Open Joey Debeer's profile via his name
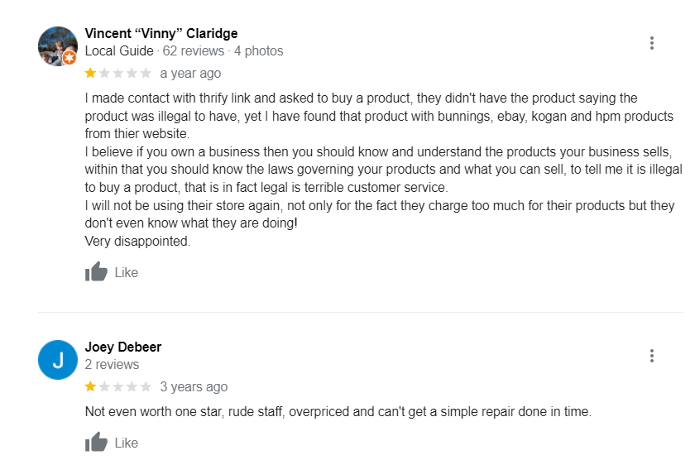Viewport: 695px width, 460px height. (123, 347)
